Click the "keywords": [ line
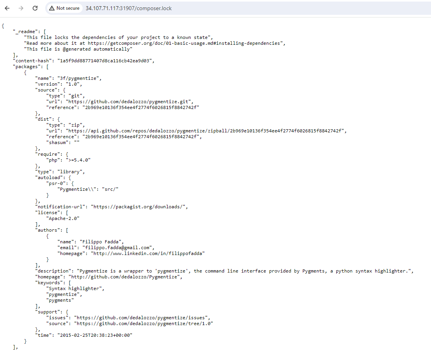The width and height of the screenshot is (431, 350). point(53,283)
